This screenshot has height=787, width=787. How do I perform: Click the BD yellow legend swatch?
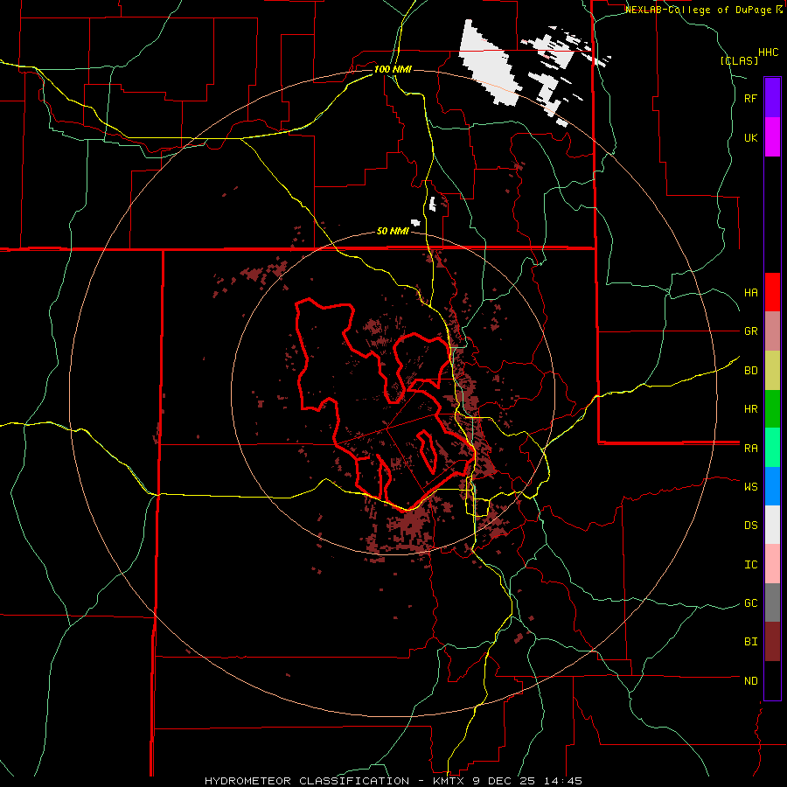tap(772, 371)
